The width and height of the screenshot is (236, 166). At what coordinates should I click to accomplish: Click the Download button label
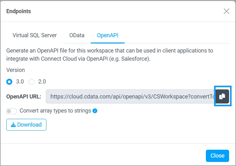pyautogui.click(x=29, y=125)
